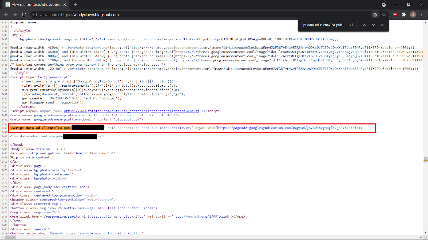Click the '1/1' match count in find bar
This screenshot has height=240, width=428.
click(350, 25)
